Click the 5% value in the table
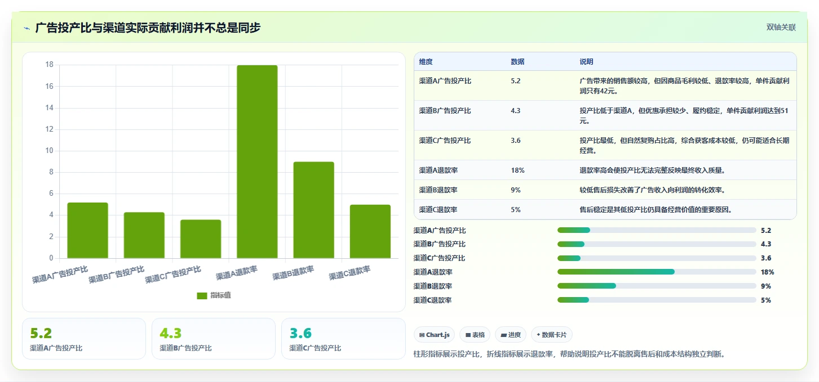Screen dimensions: 819x382 click(x=516, y=210)
